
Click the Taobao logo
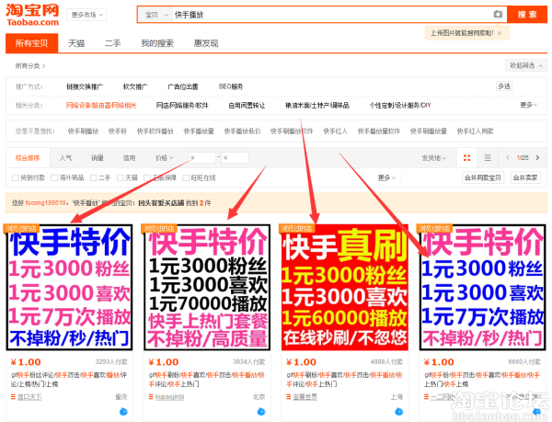coord(32,15)
